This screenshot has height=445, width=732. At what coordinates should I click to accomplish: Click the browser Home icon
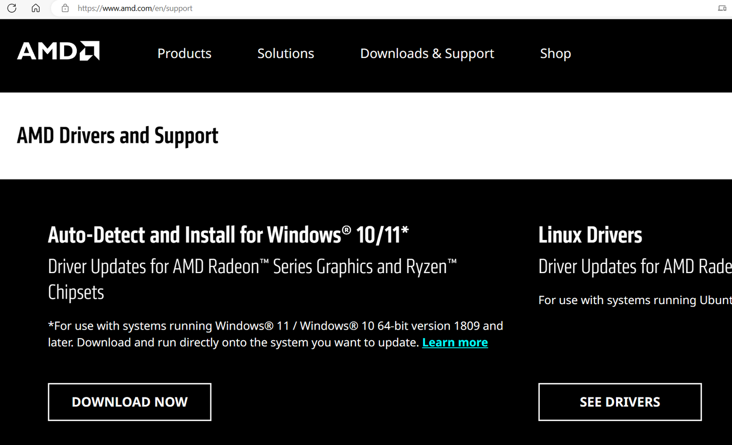pyautogui.click(x=36, y=8)
